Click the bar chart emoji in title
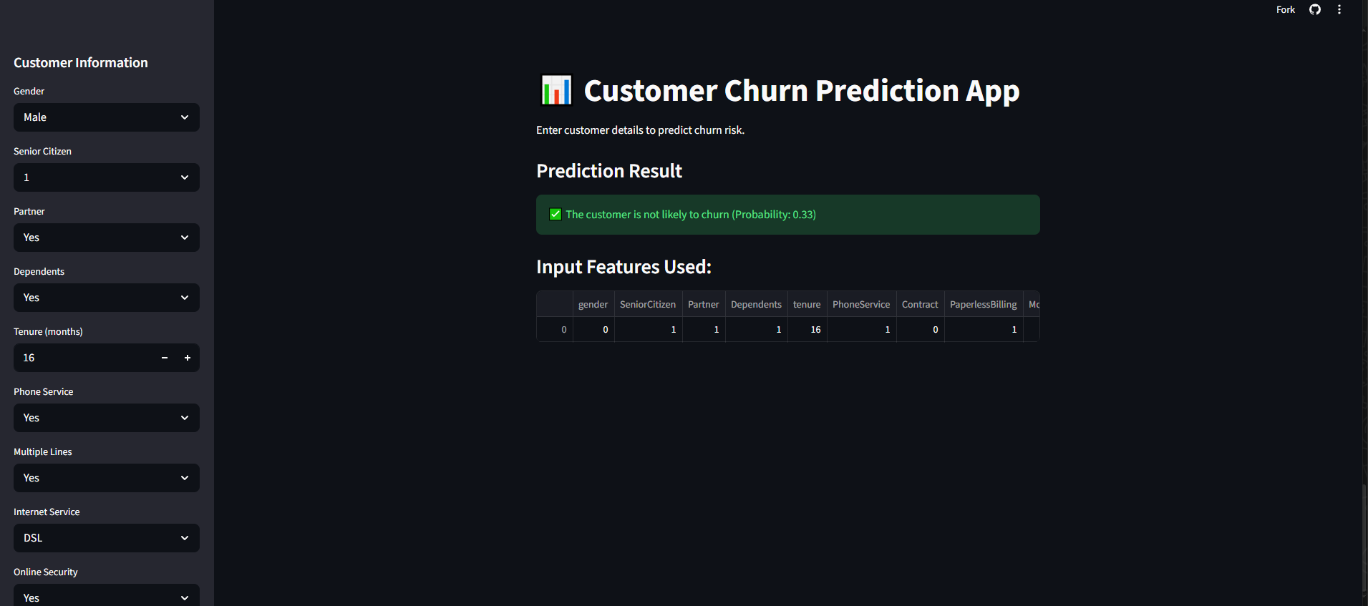Screen dimensions: 1368x606 click(x=556, y=91)
